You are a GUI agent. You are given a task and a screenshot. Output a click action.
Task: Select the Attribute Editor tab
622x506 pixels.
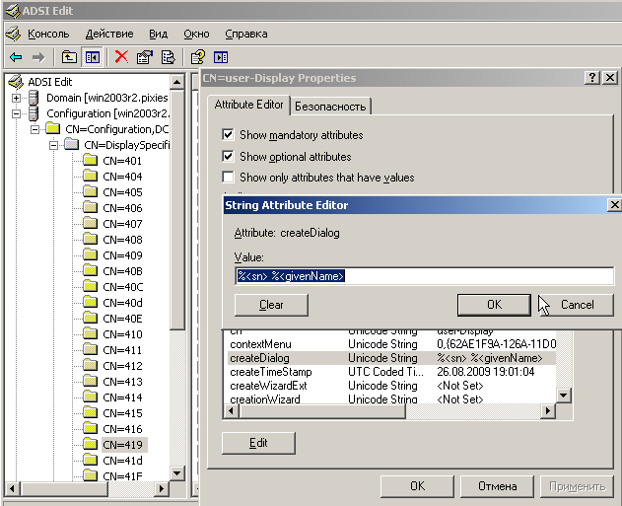(x=248, y=105)
